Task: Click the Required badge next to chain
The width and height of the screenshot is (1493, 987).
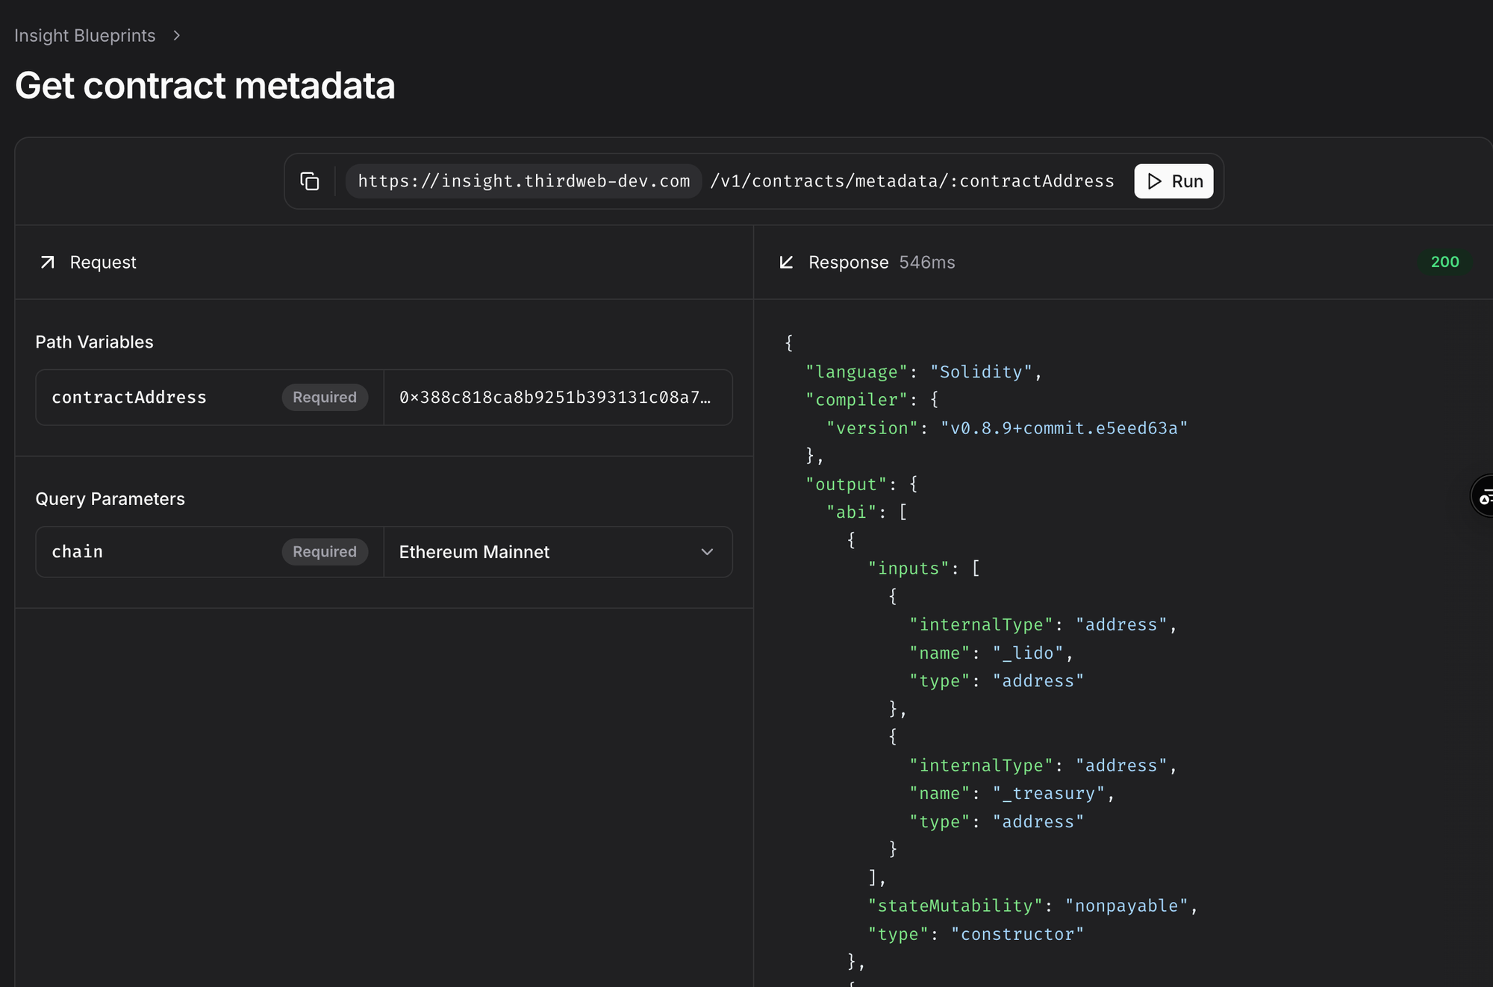Action: point(324,552)
